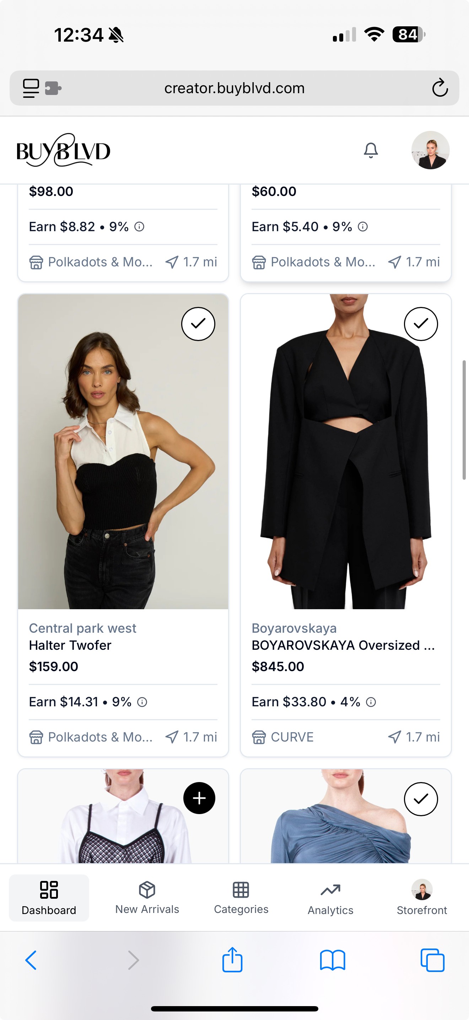Image resolution: width=469 pixels, height=1020 pixels.
Task: Open Safari bookmarks icon
Action: (332, 960)
